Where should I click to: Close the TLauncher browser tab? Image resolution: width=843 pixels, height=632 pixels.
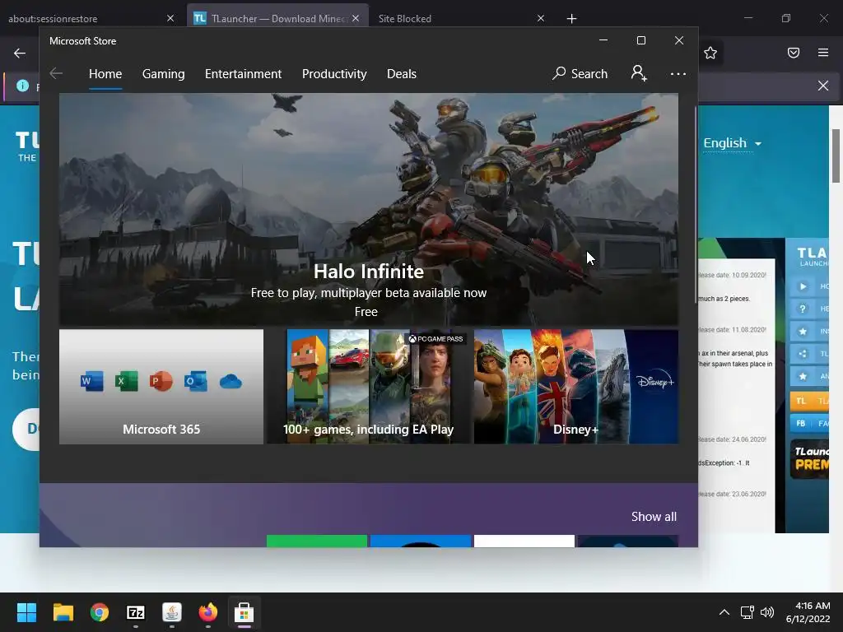(x=356, y=18)
